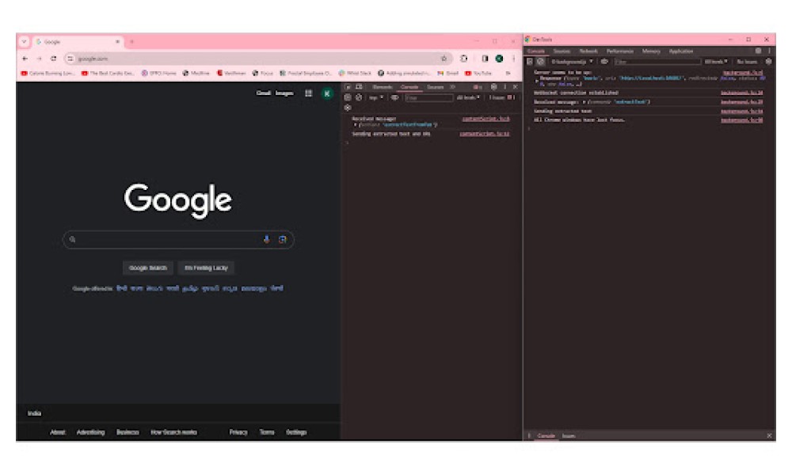This screenshot has width=792, height=475.
Task: Open the Settings footer link
Action: pyautogui.click(x=296, y=432)
